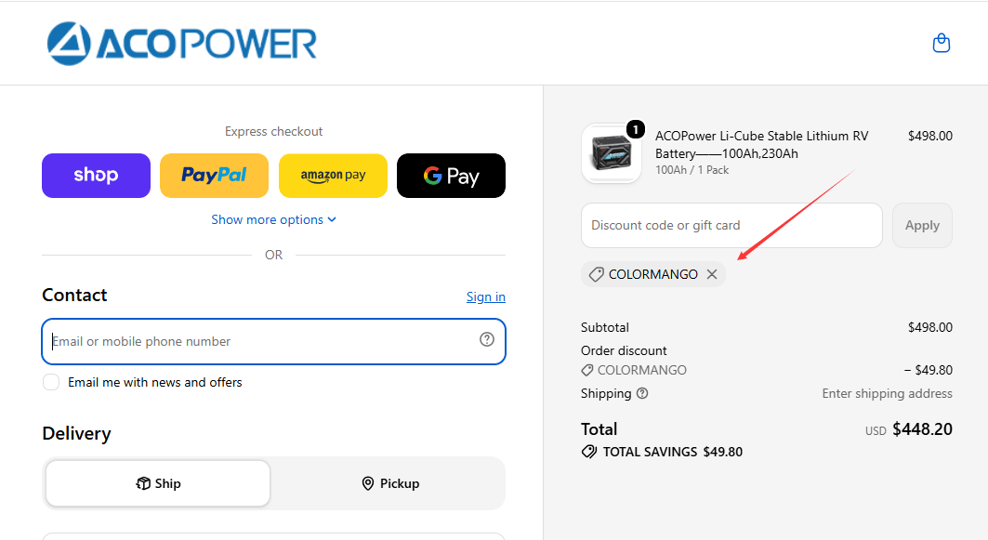The image size is (988, 540).
Task: Click the Order discount COLORMANGO tag icon
Action: coord(587,370)
